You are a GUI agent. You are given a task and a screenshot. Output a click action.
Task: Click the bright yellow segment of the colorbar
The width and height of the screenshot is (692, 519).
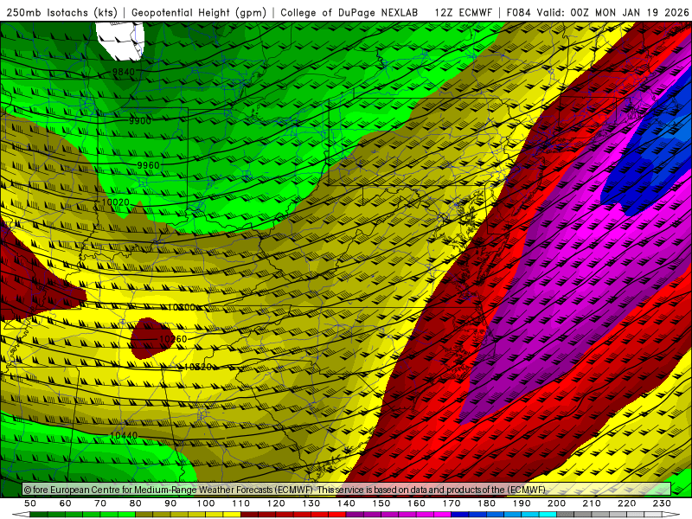click(232, 515)
